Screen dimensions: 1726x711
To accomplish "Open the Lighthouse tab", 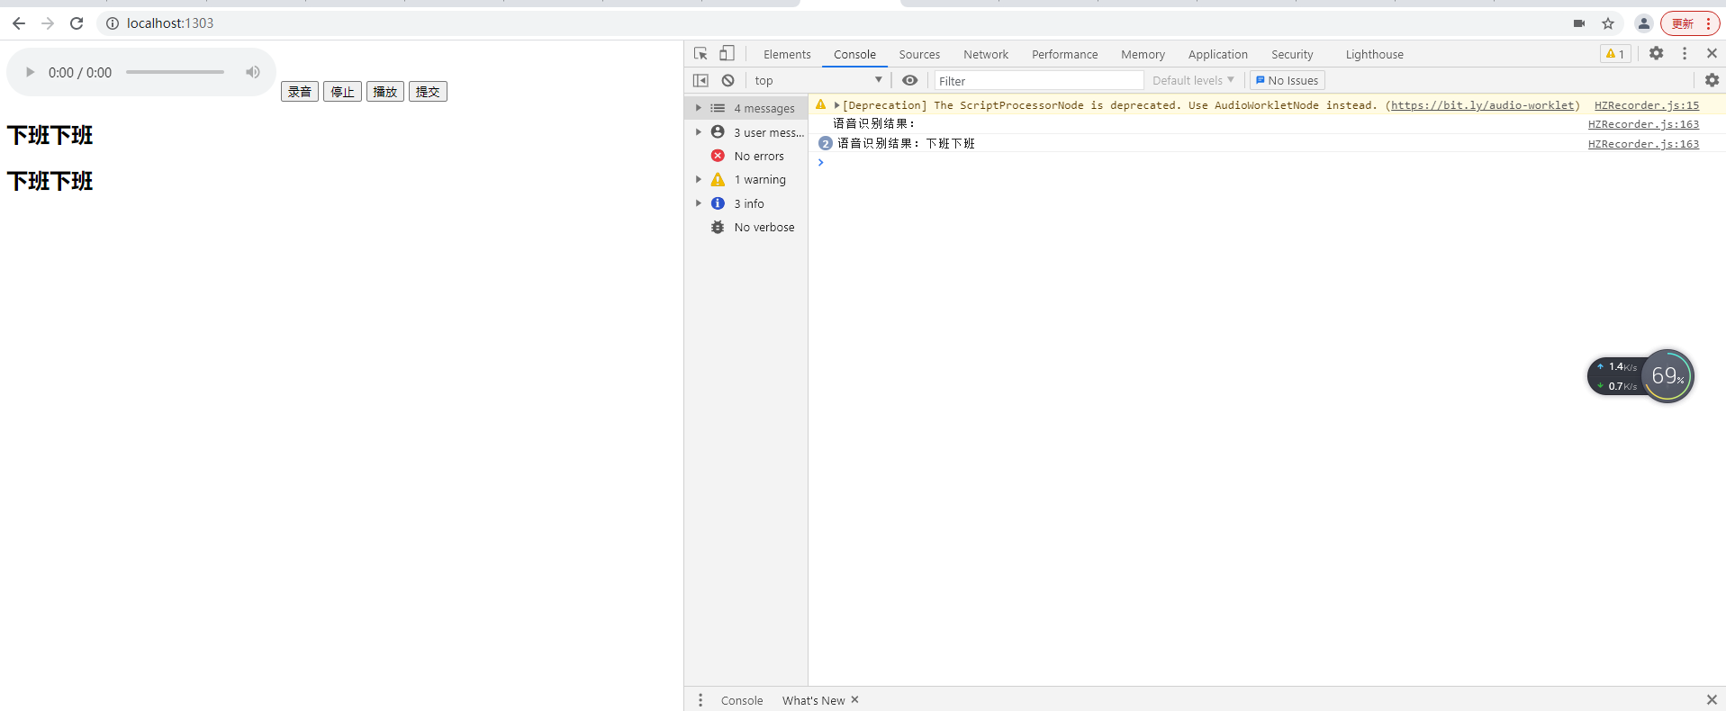I will [1374, 55].
